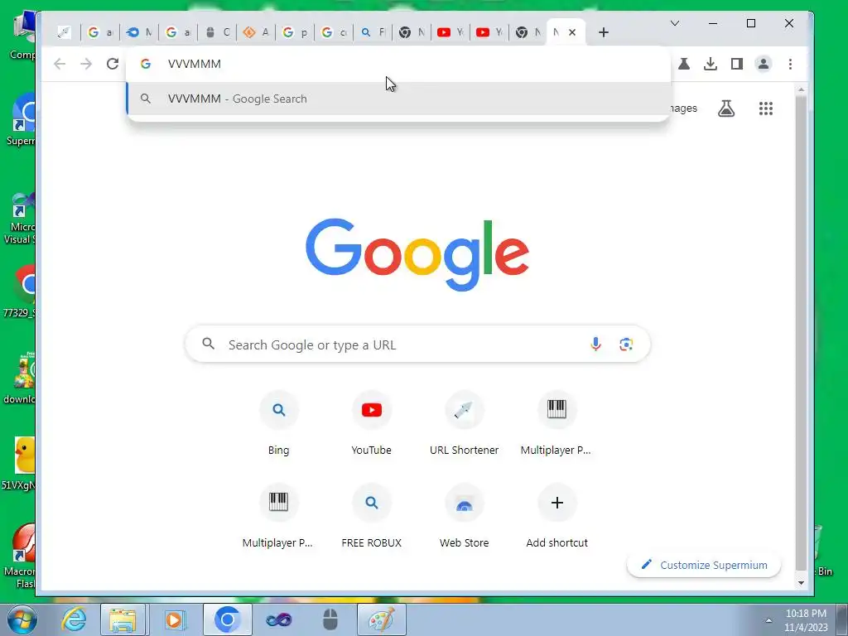Open the FREE ROBUX shortcut
The width and height of the screenshot is (848, 636).
pos(372,517)
